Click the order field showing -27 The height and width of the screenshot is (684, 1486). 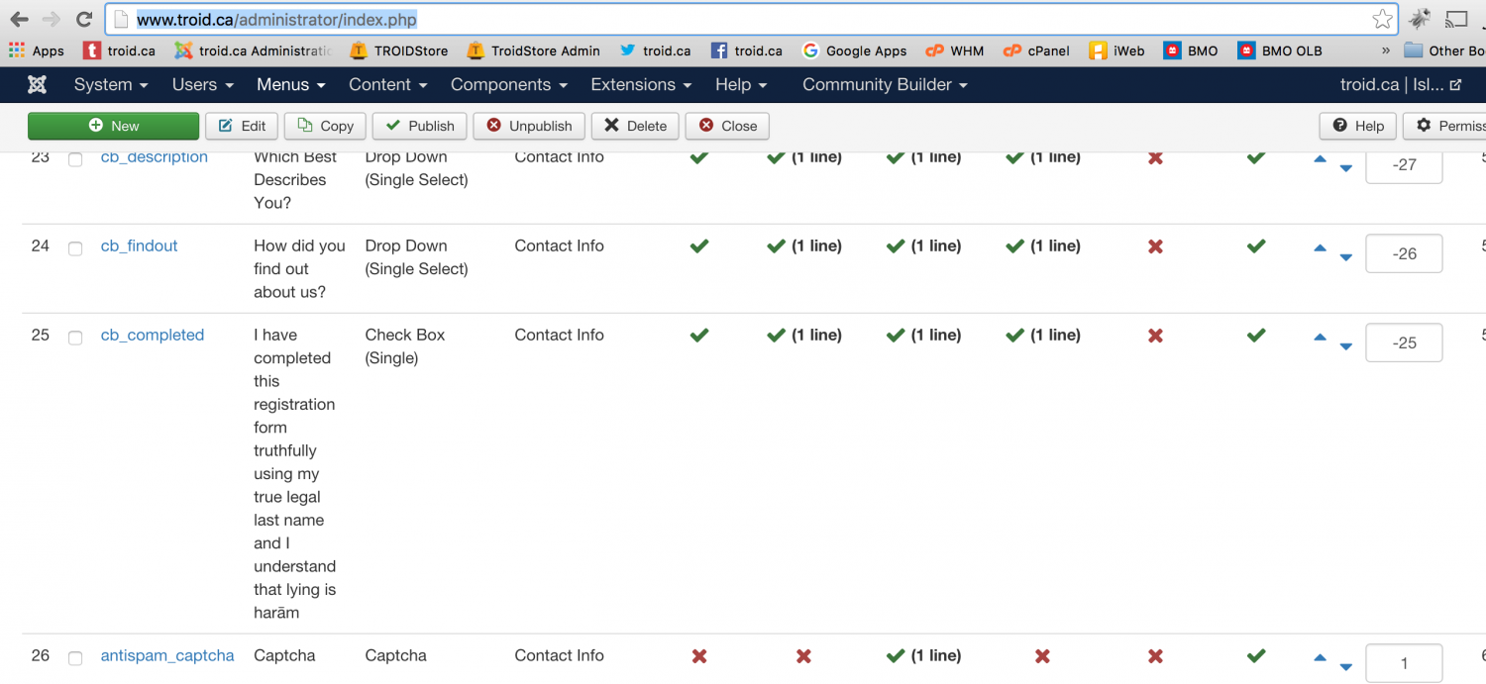[x=1404, y=166]
